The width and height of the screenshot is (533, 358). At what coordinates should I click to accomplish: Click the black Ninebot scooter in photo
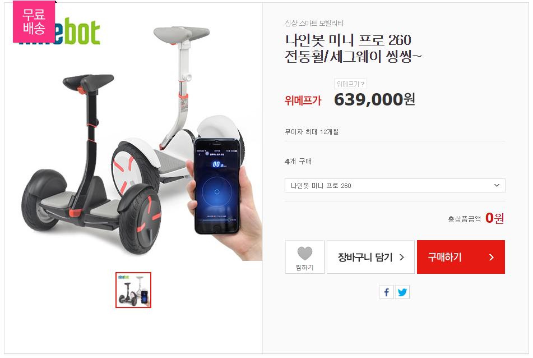91,163
